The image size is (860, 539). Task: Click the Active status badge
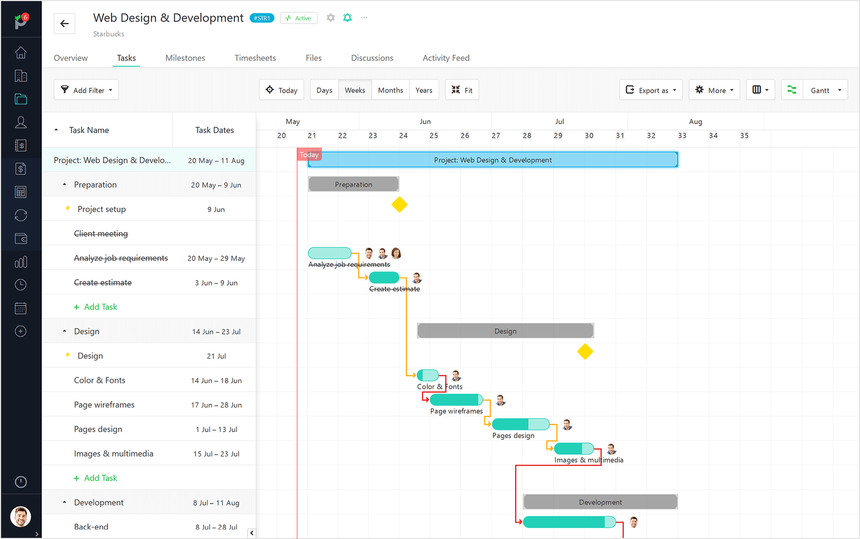(299, 18)
